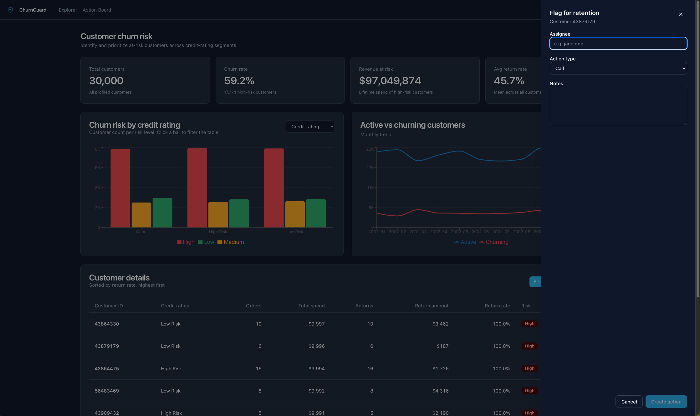Click the ChurnGuard shield logo icon
The width and height of the screenshot is (700, 416).
click(10, 10)
